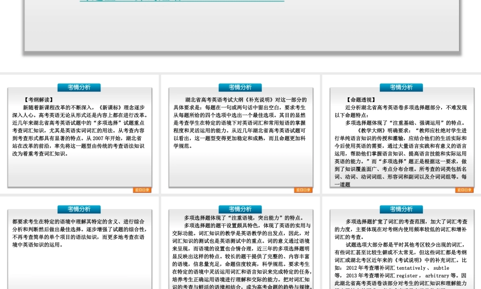
Task: Click the line beginning 试题选项大部分都是平时
Action: tap(405, 245)
